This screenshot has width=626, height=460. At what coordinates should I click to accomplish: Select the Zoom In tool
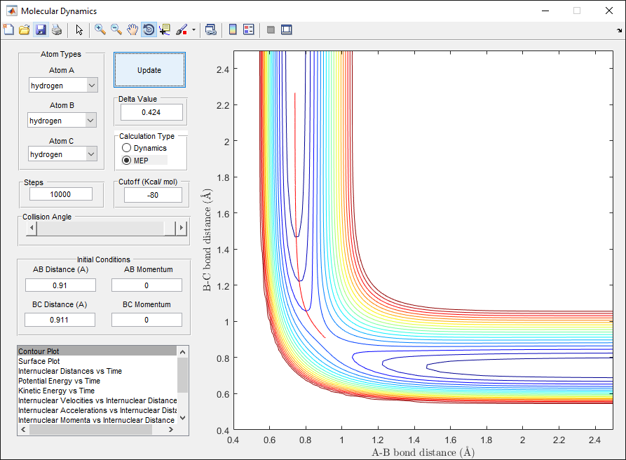click(100, 29)
